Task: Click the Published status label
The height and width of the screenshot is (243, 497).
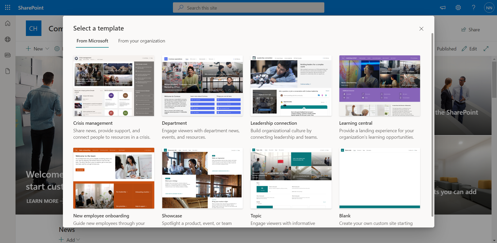Action: (447, 49)
